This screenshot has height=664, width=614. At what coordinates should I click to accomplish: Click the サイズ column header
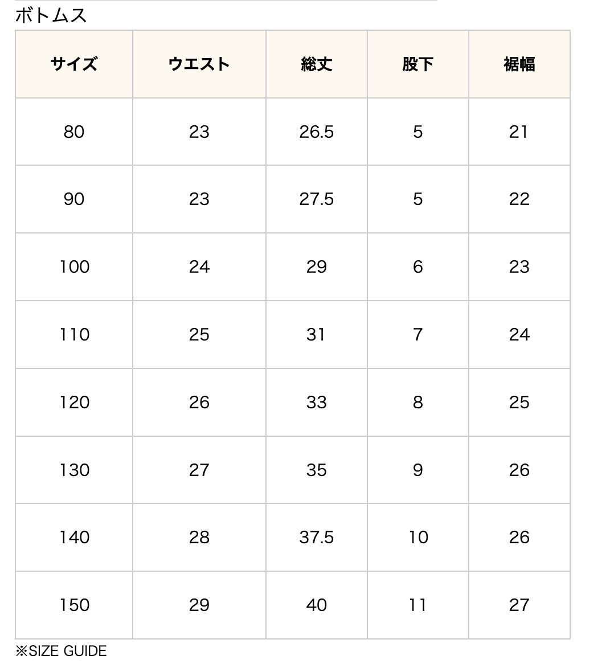click(74, 64)
